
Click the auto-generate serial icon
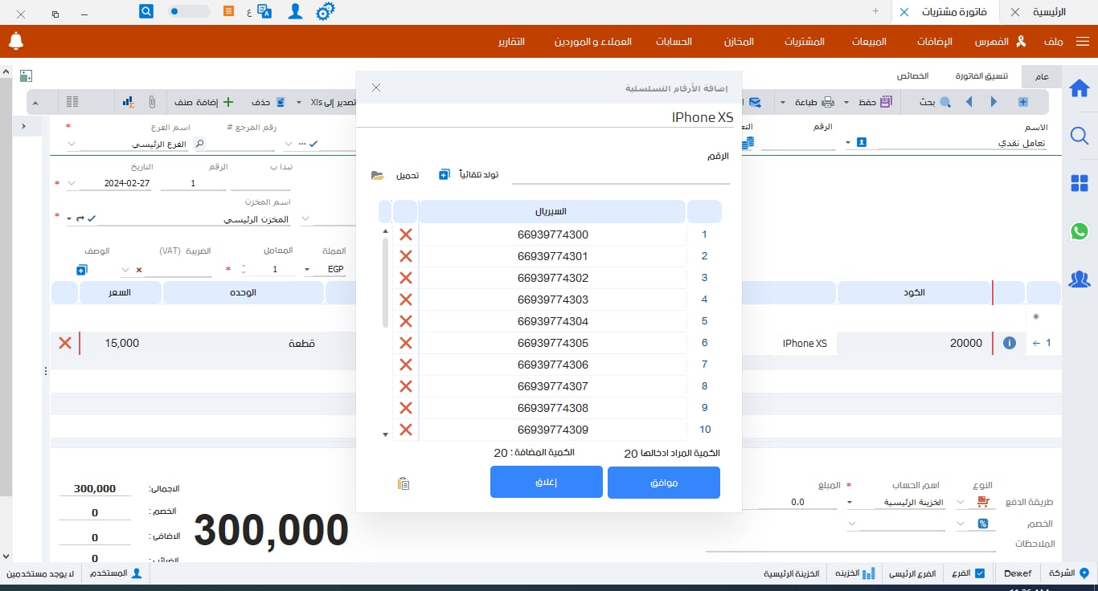(x=445, y=175)
